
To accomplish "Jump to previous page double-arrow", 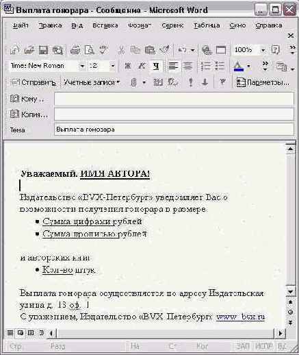I will [x=291, y=302].
